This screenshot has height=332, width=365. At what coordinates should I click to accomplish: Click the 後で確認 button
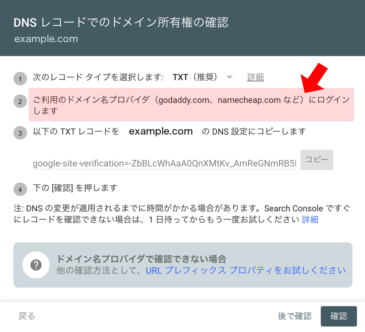pyautogui.click(x=295, y=316)
